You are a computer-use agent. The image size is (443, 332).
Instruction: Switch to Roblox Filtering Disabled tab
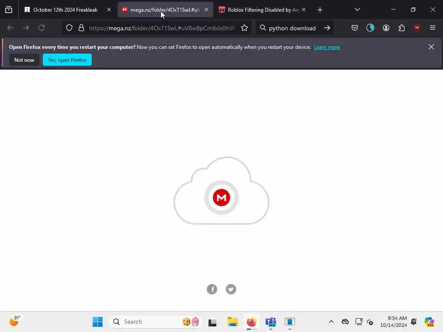tap(263, 10)
